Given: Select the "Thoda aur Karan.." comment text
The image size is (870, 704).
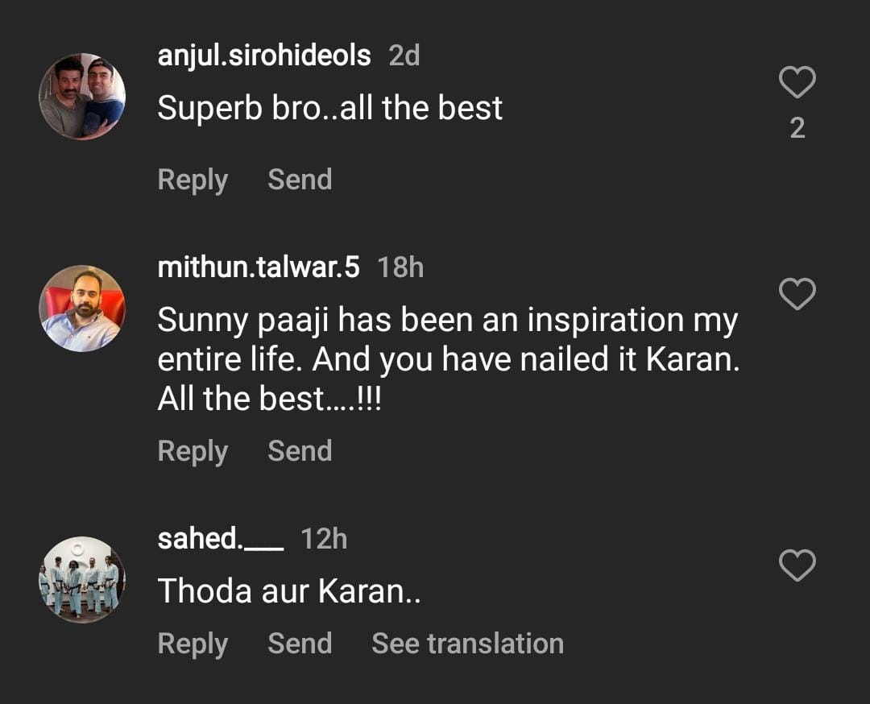Looking at the screenshot, I should pos(289,592).
